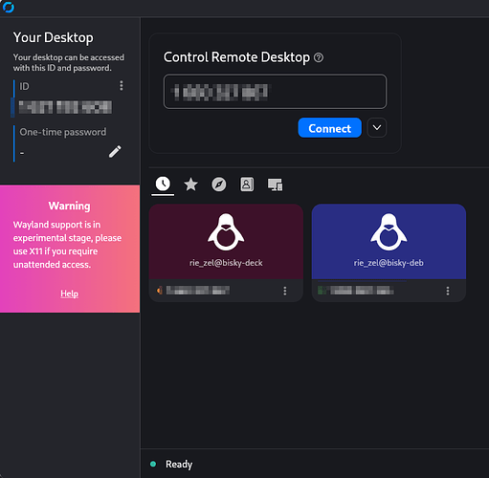The height and width of the screenshot is (478, 489).
Task: Open the Help link in the Warning banner
Action: [70, 293]
